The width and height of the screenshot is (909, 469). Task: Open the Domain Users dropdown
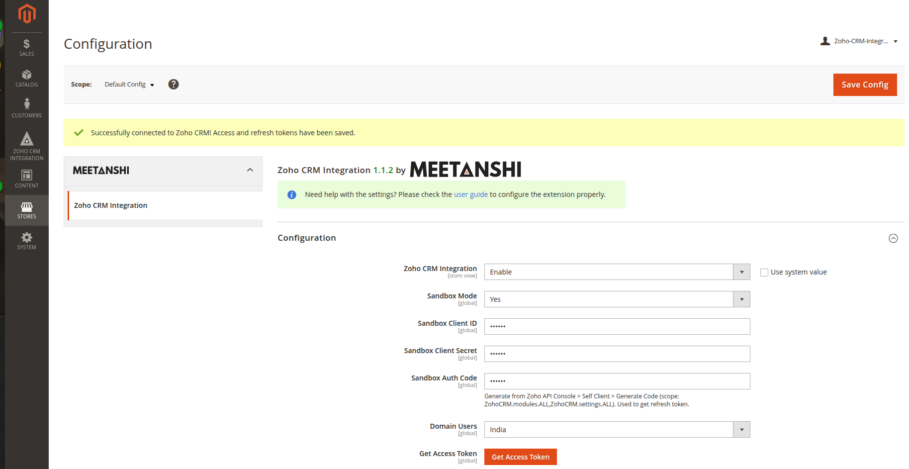pyautogui.click(x=617, y=430)
